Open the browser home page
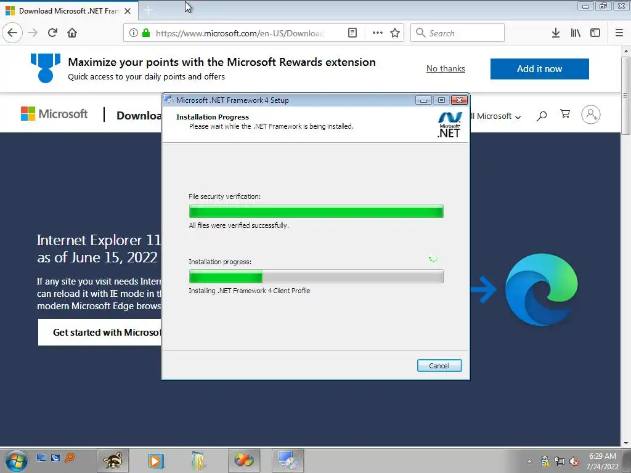631x473 pixels. [x=72, y=33]
